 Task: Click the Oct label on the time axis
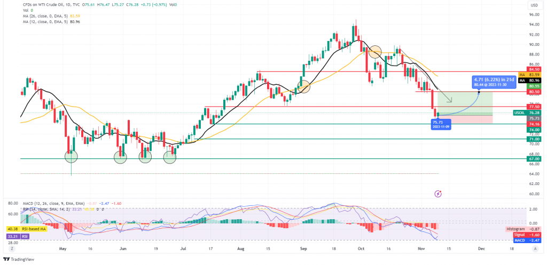361,249
